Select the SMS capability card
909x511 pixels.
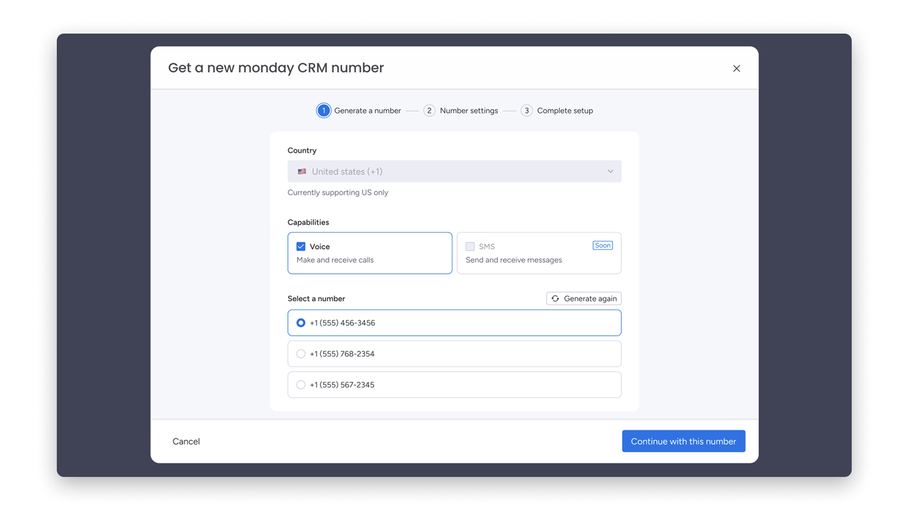(539, 253)
